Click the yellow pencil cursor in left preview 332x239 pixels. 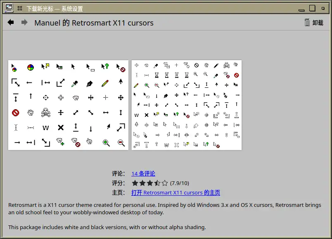pos(105,83)
